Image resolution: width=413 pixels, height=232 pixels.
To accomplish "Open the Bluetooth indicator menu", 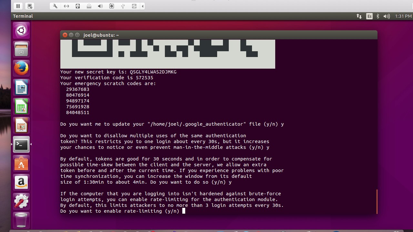I will [378, 16].
